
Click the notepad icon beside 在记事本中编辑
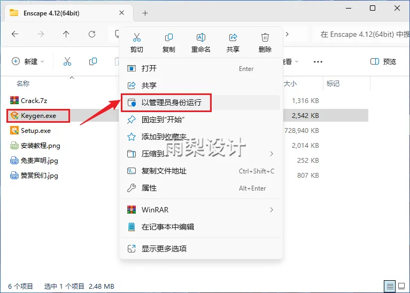coord(131,227)
